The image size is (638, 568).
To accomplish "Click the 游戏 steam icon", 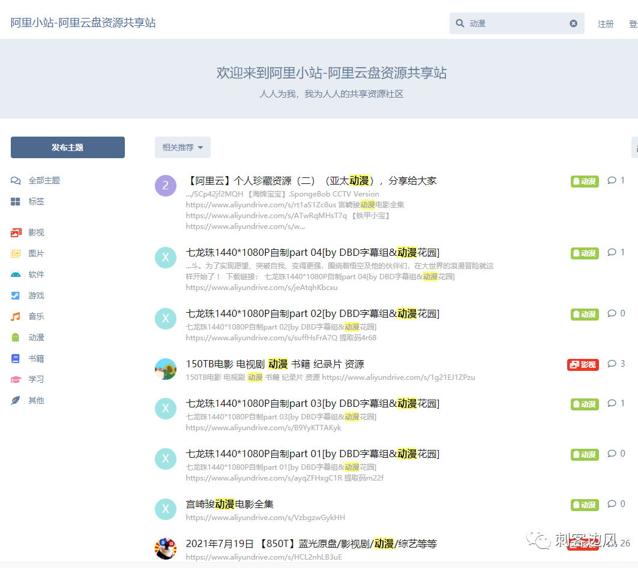I will pyautogui.click(x=16, y=295).
